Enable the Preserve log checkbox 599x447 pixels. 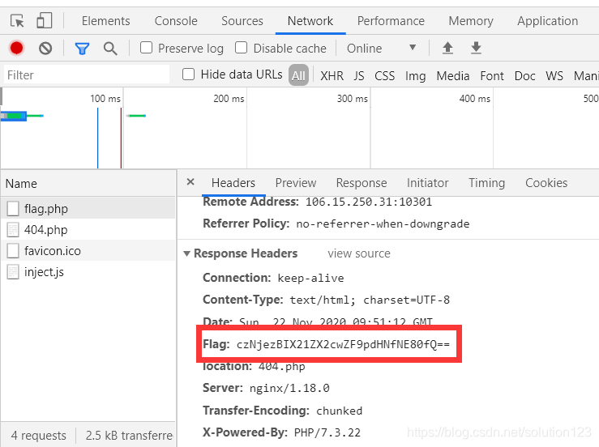pyautogui.click(x=147, y=48)
